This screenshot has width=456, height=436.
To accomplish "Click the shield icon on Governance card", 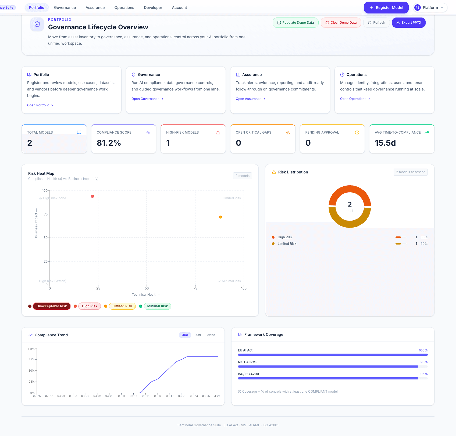I will (x=134, y=75).
